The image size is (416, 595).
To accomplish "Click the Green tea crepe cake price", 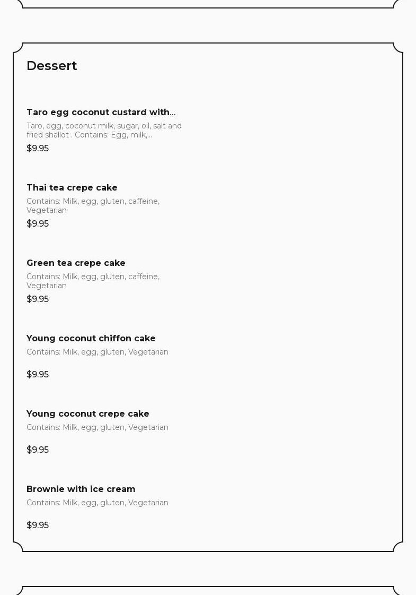I will pos(38,299).
